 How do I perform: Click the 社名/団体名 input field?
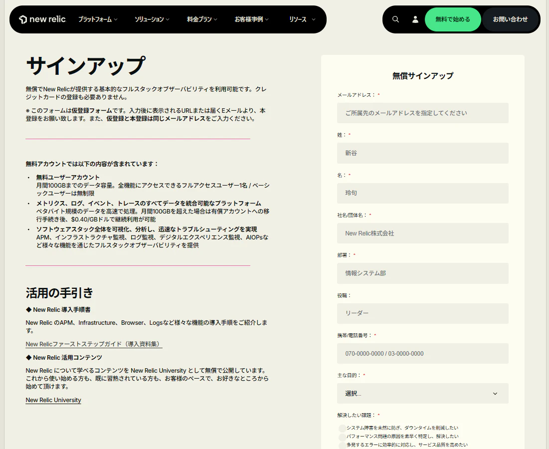(423, 233)
